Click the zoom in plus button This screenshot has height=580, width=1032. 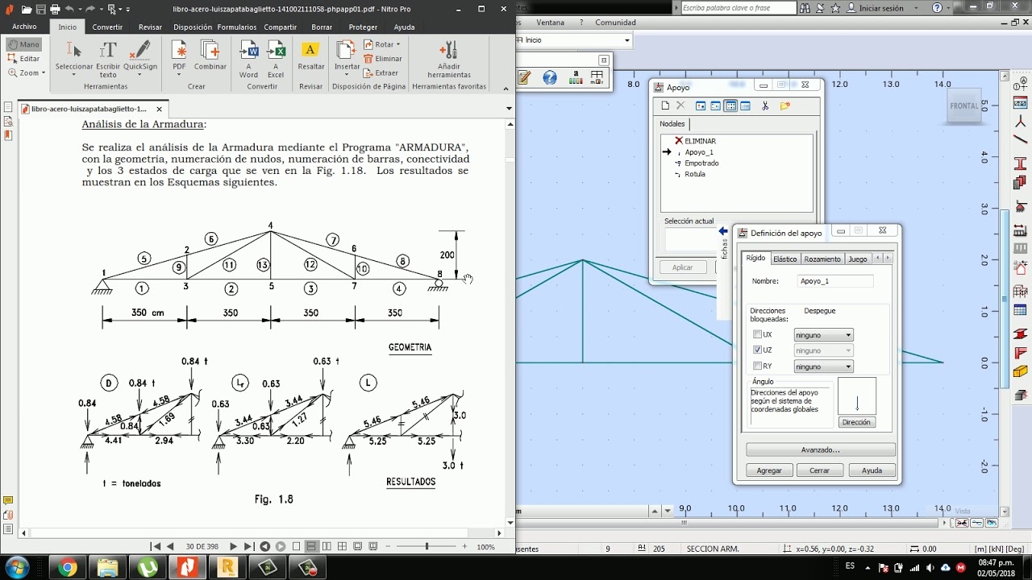pyautogui.click(x=464, y=546)
